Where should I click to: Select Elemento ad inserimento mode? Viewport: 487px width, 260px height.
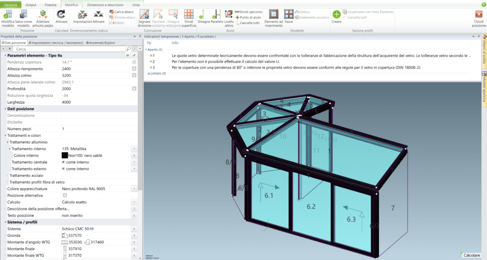(x=273, y=18)
